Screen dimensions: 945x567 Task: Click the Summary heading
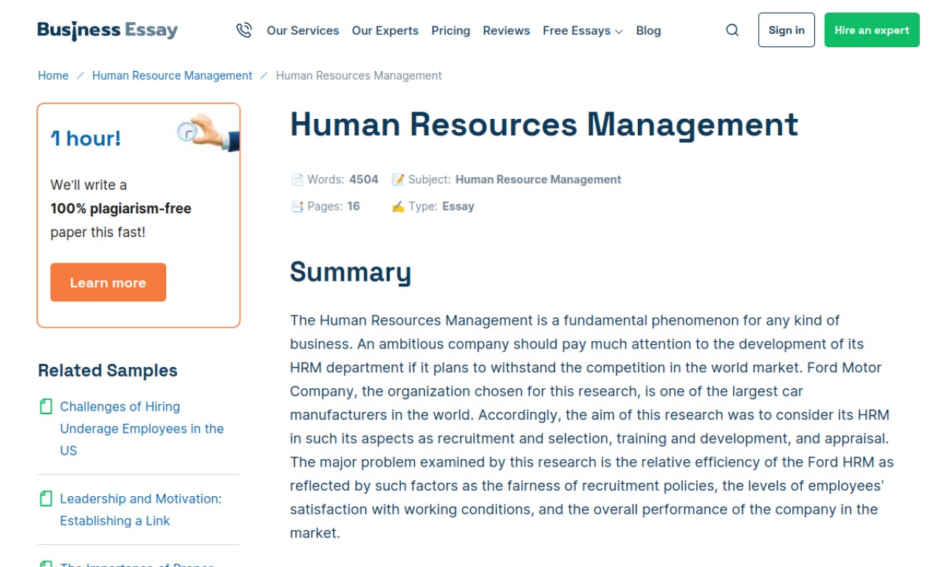pyautogui.click(x=351, y=272)
